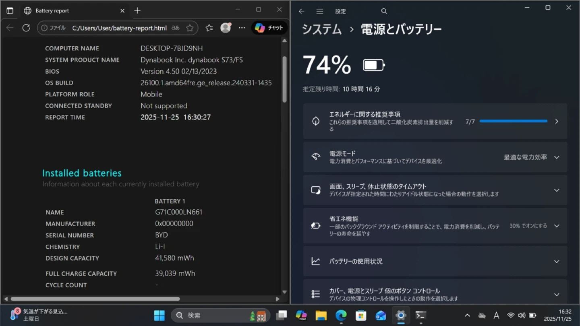Open Settings hamburger navigation menu
Image resolution: width=580 pixels, height=326 pixels.
pyautogui.click(x=320, y=11)
